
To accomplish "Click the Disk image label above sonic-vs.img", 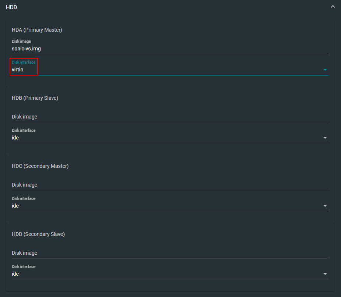I will click(x=21, y=42).
